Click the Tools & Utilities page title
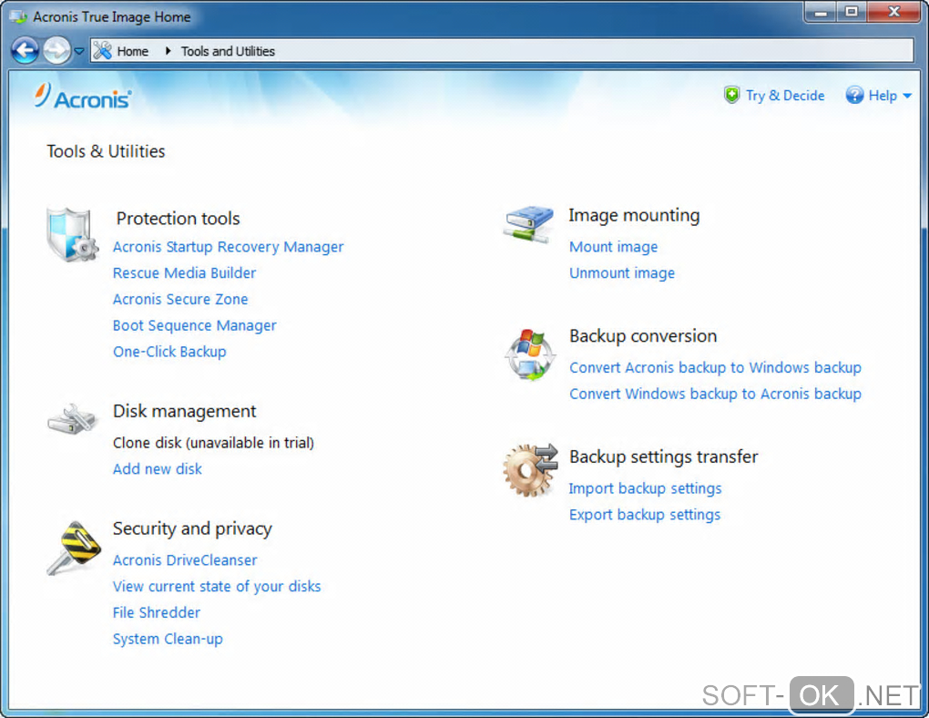 coord(106,152)
